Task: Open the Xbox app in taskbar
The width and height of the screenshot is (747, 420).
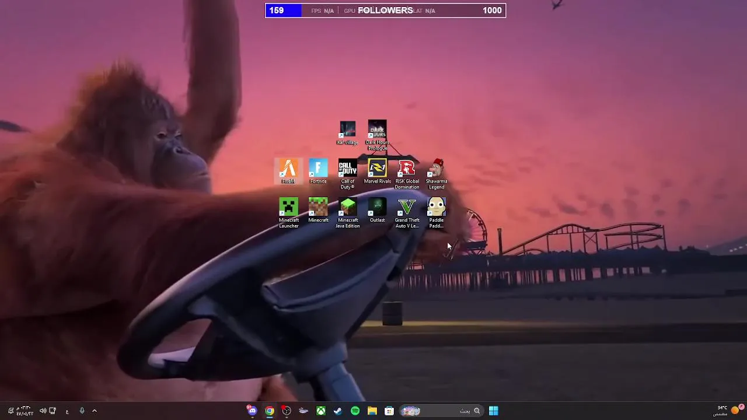Action: (321, 411)
